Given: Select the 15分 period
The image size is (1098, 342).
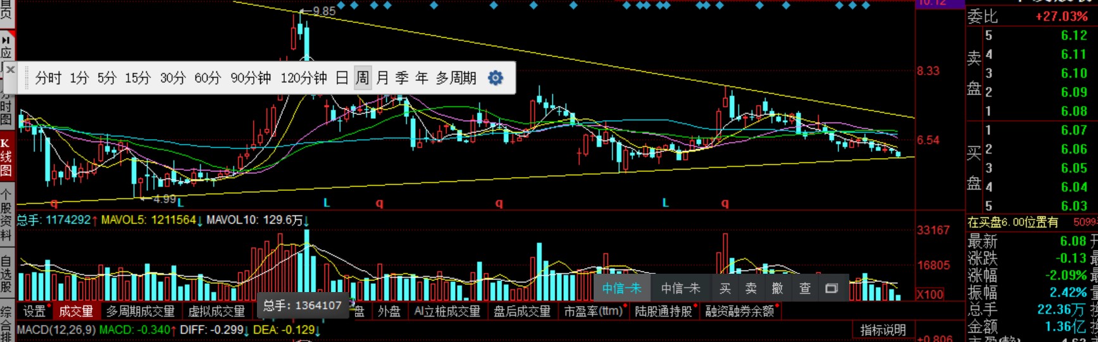Looking at the screenshot, I should tap(137, 78).
